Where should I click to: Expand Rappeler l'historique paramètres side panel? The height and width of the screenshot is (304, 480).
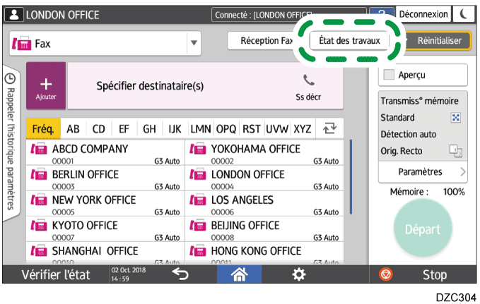11,141
